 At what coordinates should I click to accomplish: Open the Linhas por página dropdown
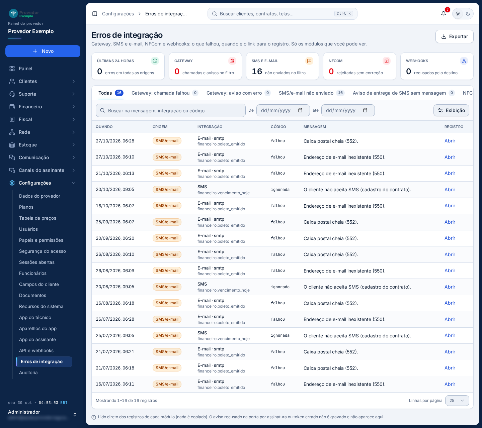pyautogui.click(x=457, y=401)
